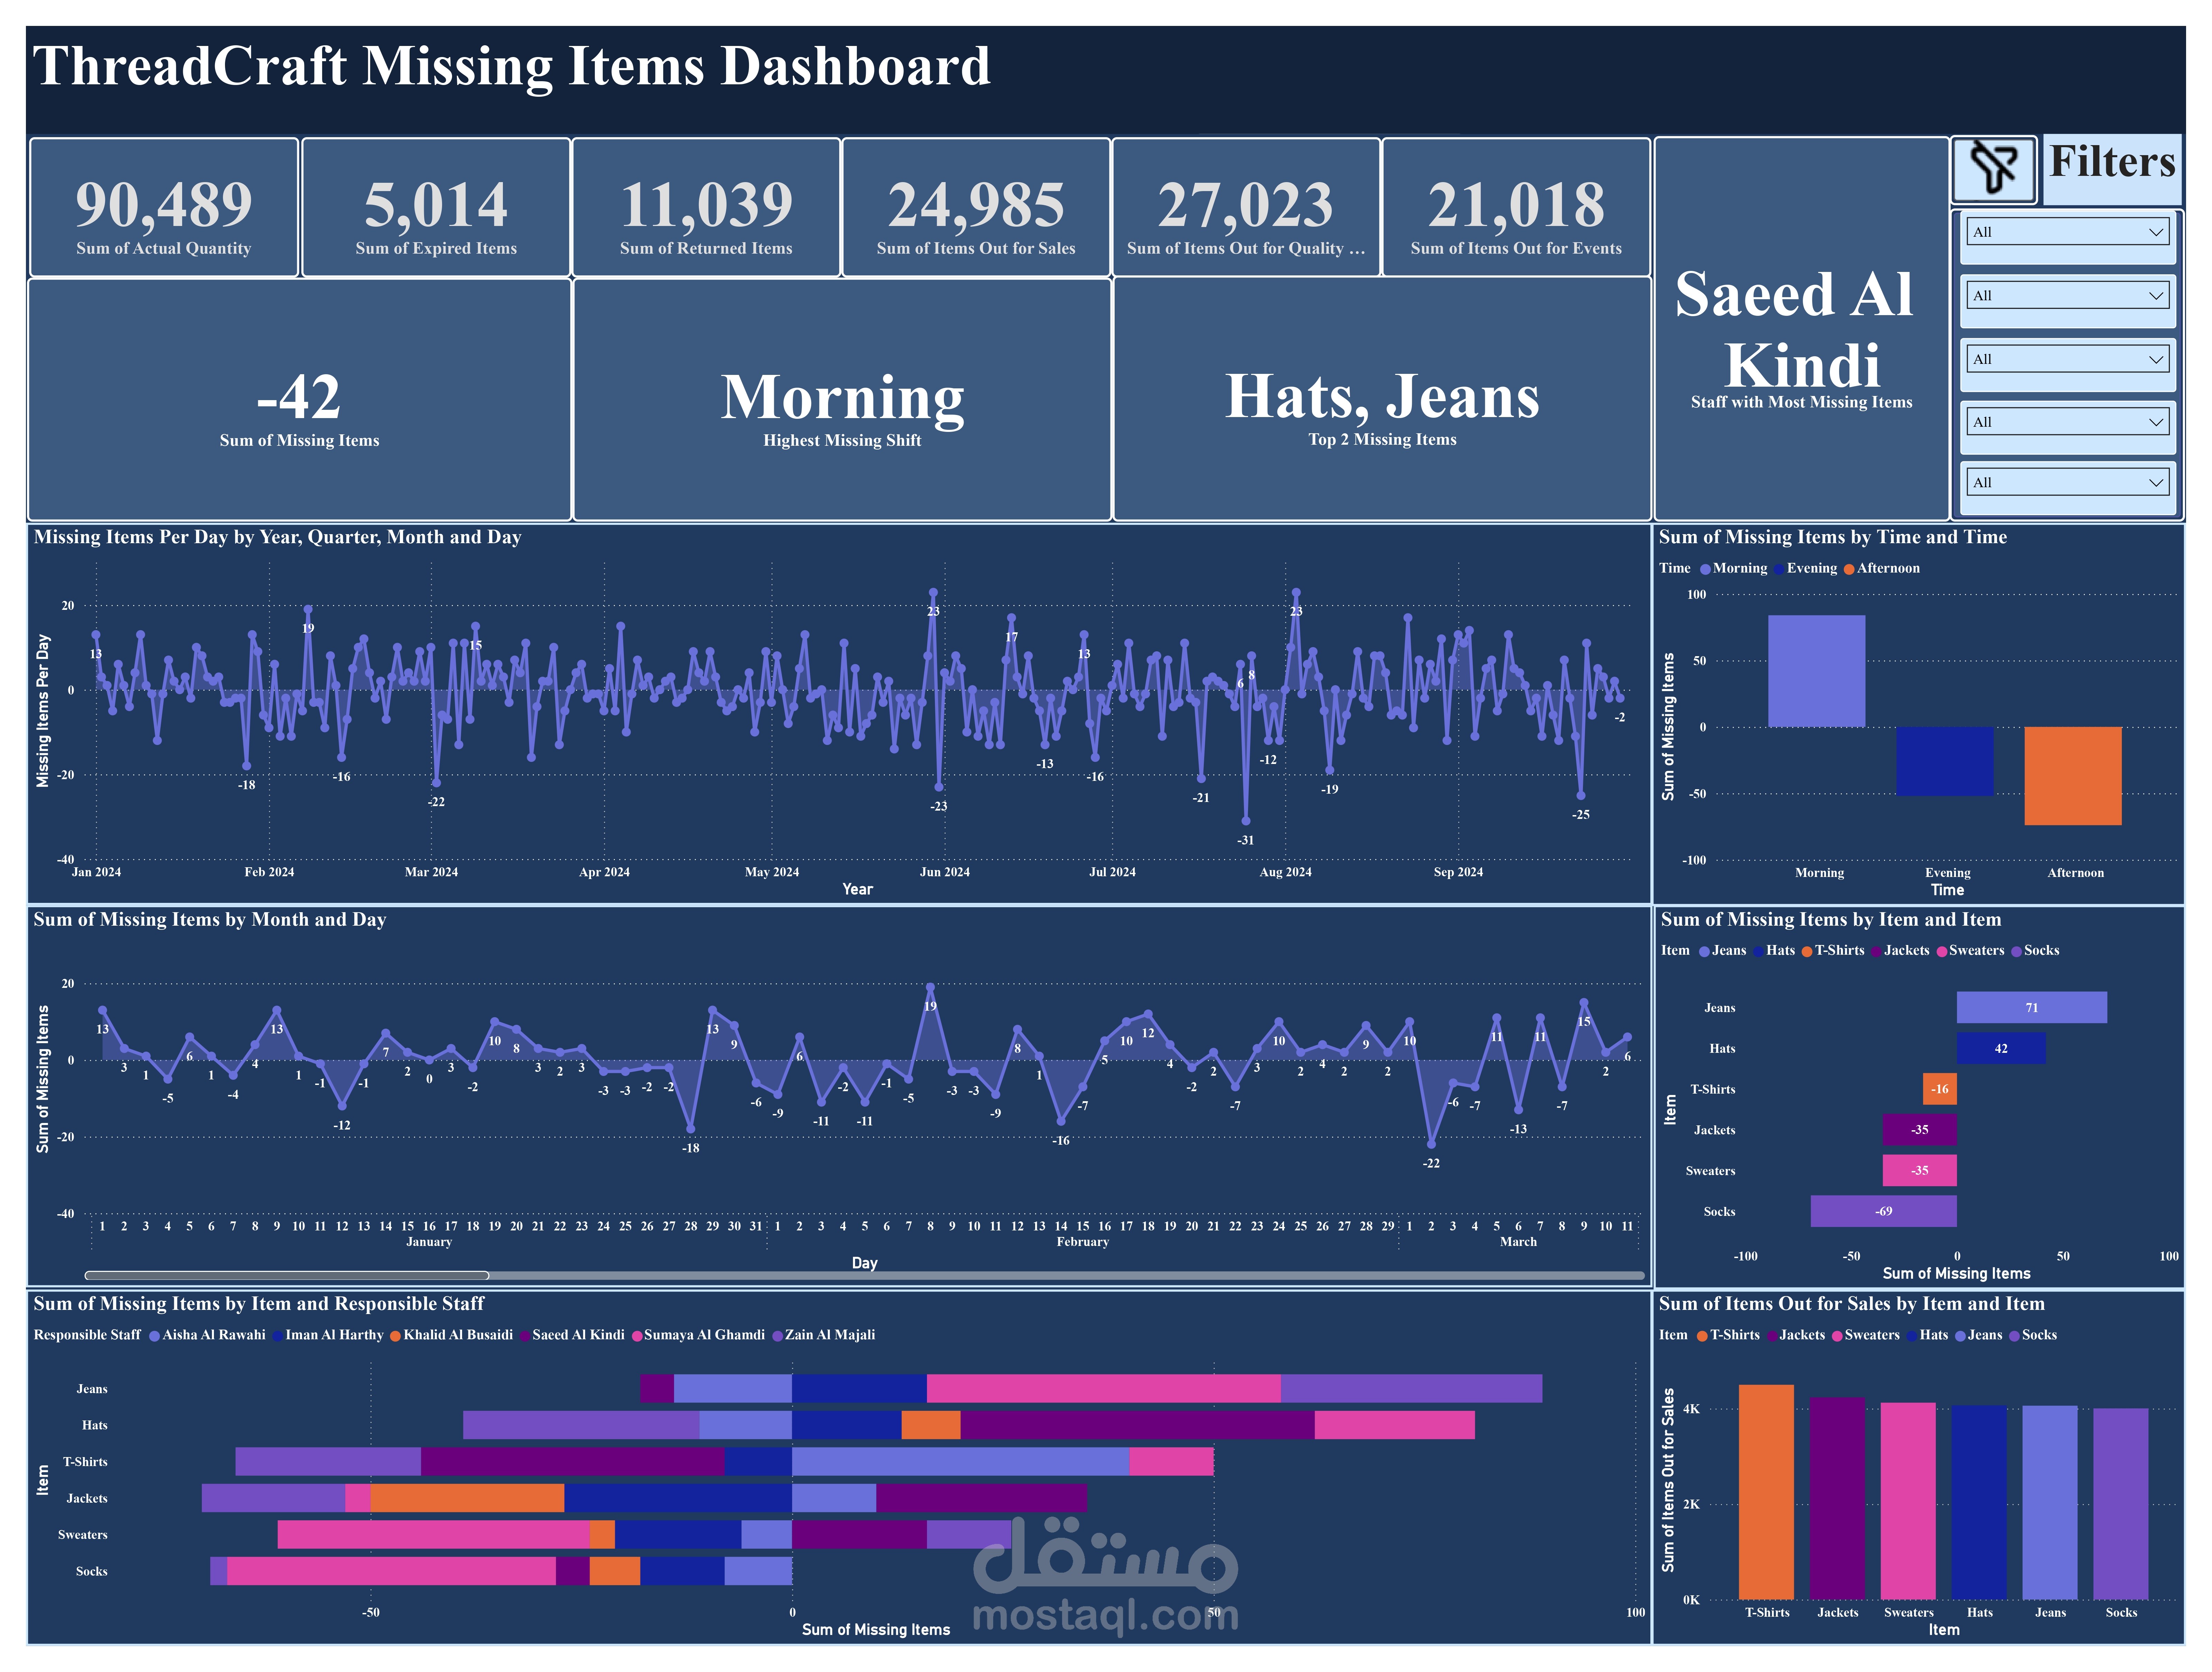Click the Hats bar labeled 42

click(2001, 1049)
